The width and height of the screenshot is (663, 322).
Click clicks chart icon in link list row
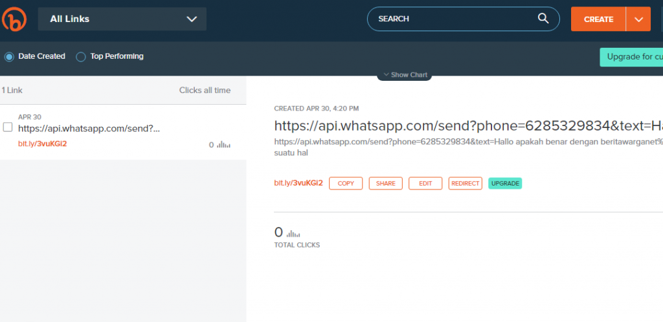click(223, 145)
